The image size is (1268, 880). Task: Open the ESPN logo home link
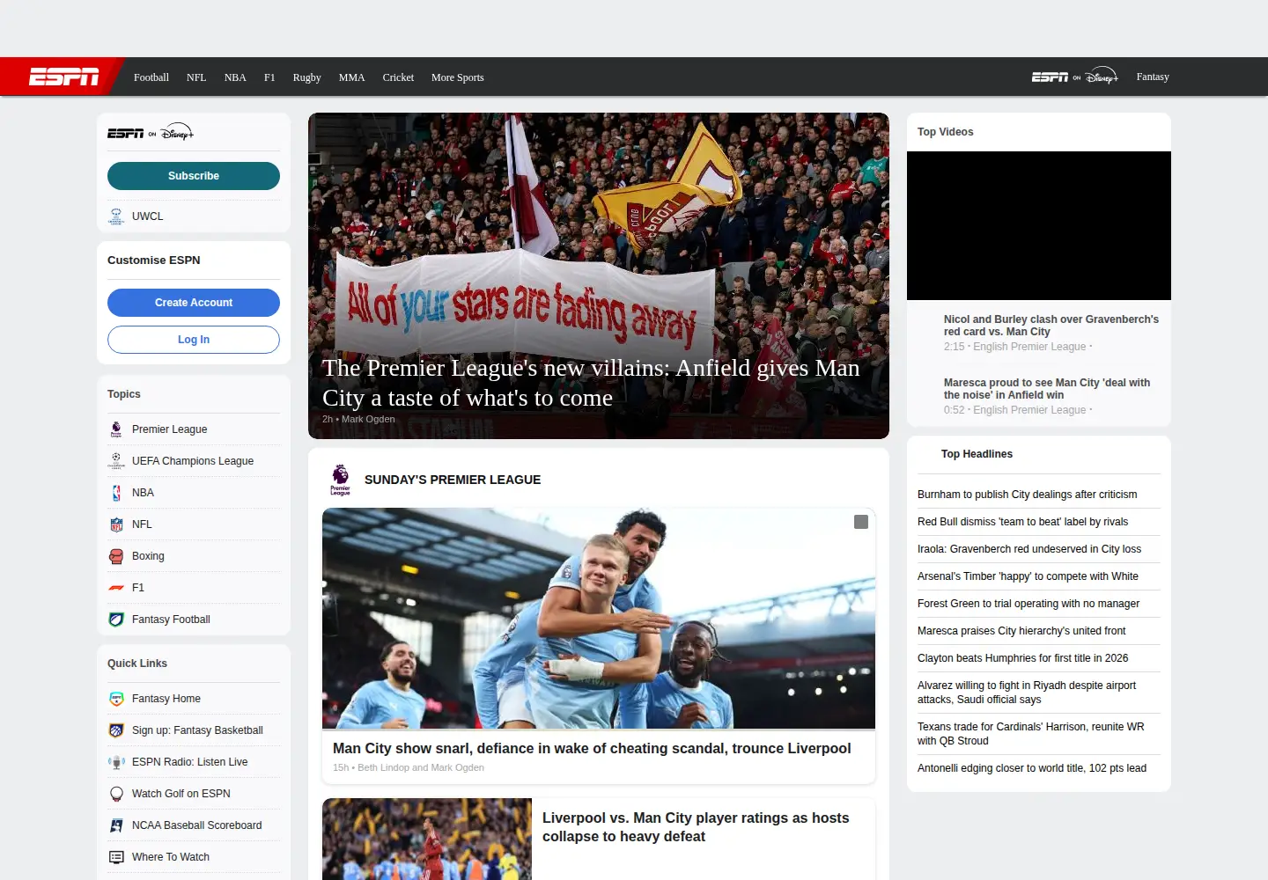pyautogui.click(x=63, y=77)
